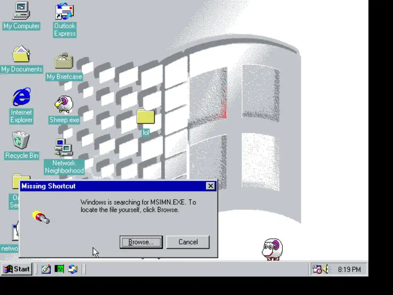393x295 pixels.
Task: Click the "lol" folder label
Action: 146,133
